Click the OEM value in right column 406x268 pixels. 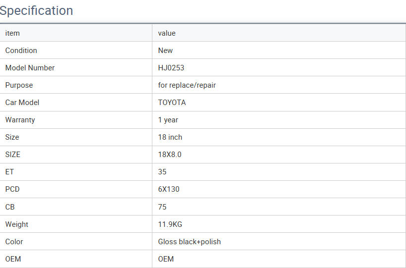pos(166,259)
